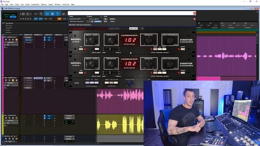Image resolution: width=260 pixels, height=146 pixels.
Task: Turn the top unit Manual knob
Action: [x=149, y=41]
